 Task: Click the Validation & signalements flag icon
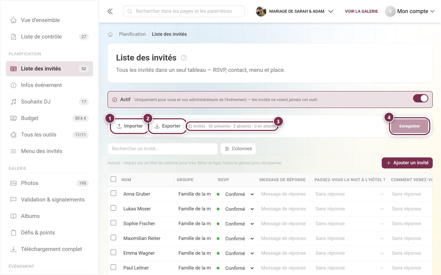click(x=13, y=200)
